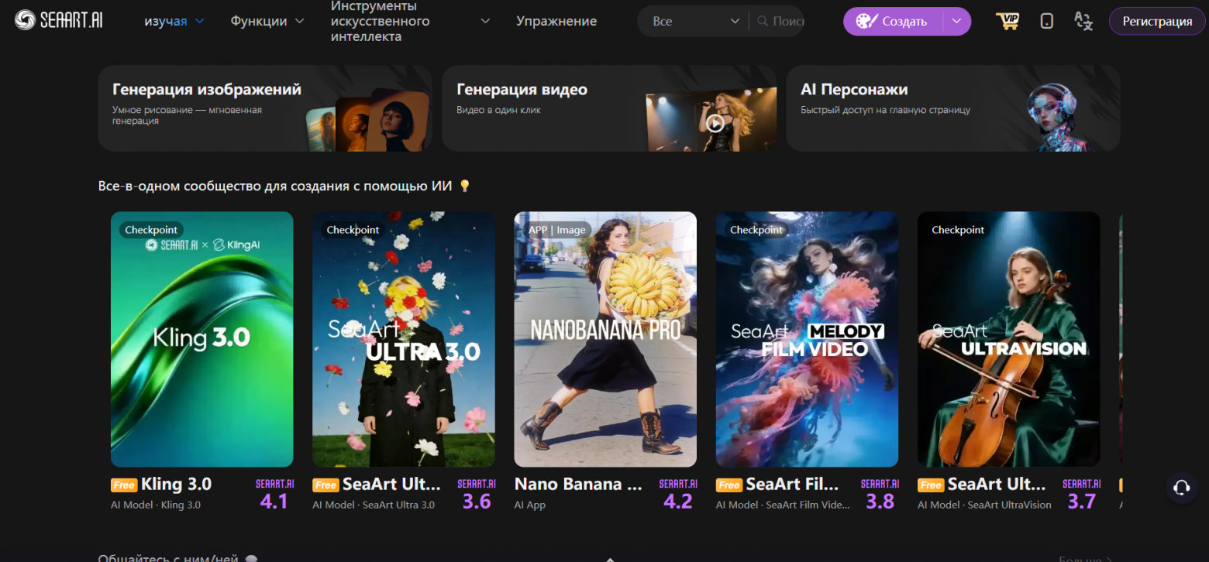Expand the Инструменты искусственного интеллекта menu

411,21
